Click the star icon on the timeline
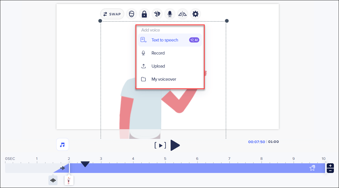The height and width of the screenshot is (188, 339). coord(312,168)
